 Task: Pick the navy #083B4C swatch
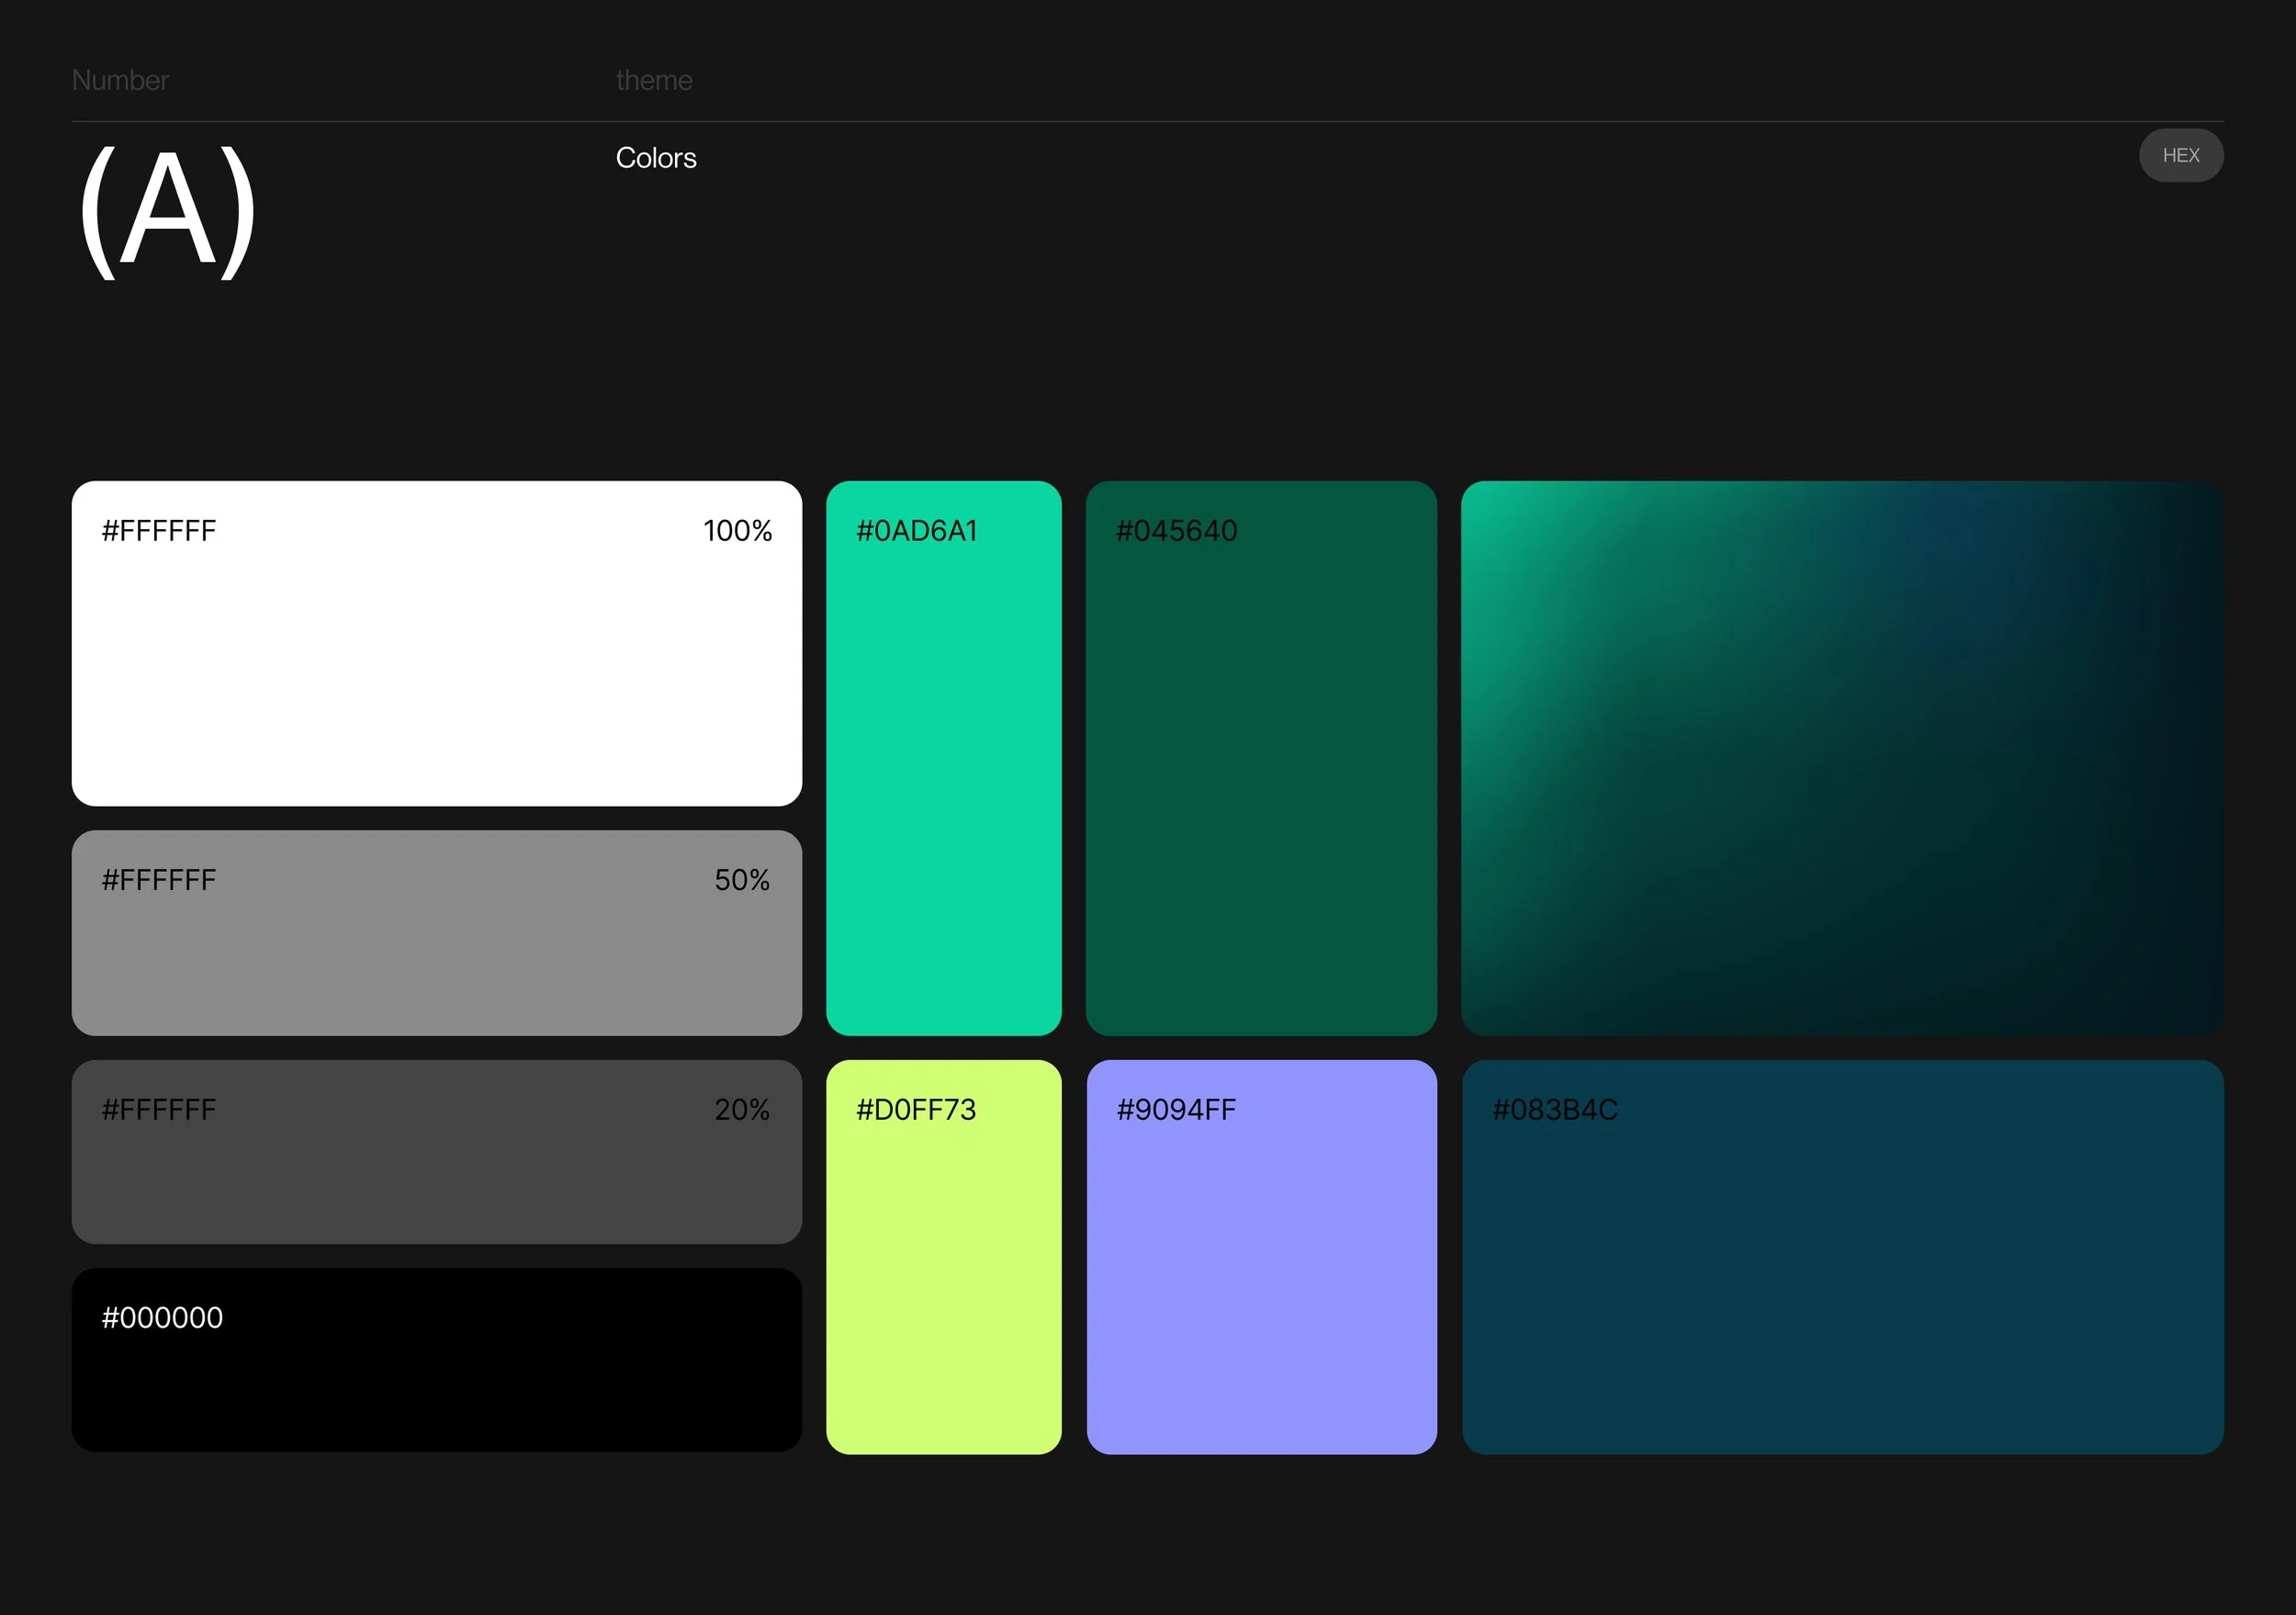coord(1841,1280)
